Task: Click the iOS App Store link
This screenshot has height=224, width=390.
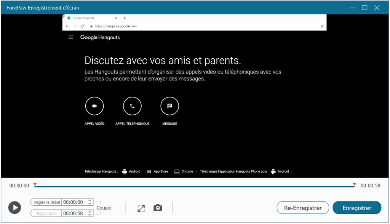Action: [x=157, y=171]
